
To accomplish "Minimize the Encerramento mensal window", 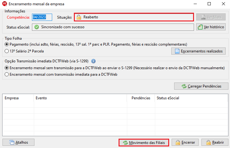I will coord(195,4).
